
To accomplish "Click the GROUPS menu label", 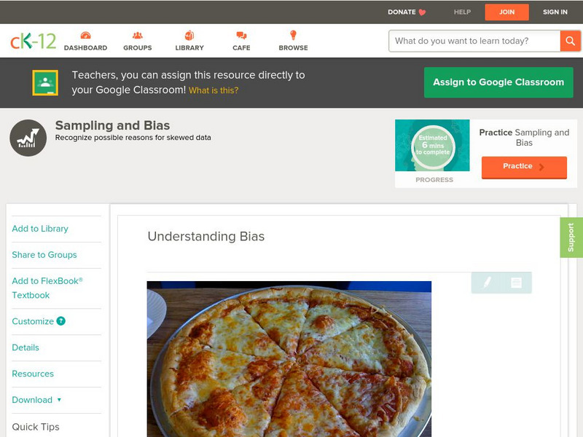I will [138, 48].
